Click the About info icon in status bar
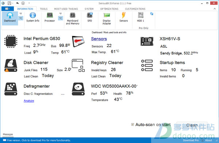 pyautogui.click(x=202, y=140)
